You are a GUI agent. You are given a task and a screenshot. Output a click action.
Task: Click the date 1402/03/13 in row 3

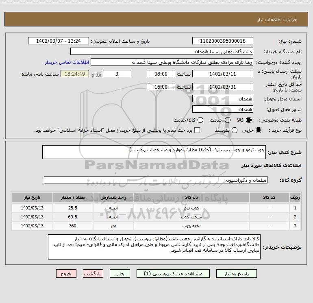[32, 226]
